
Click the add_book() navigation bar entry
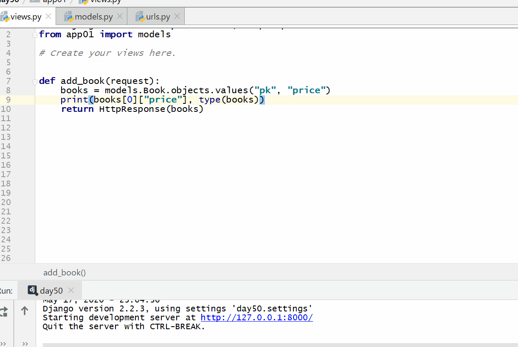64,272
